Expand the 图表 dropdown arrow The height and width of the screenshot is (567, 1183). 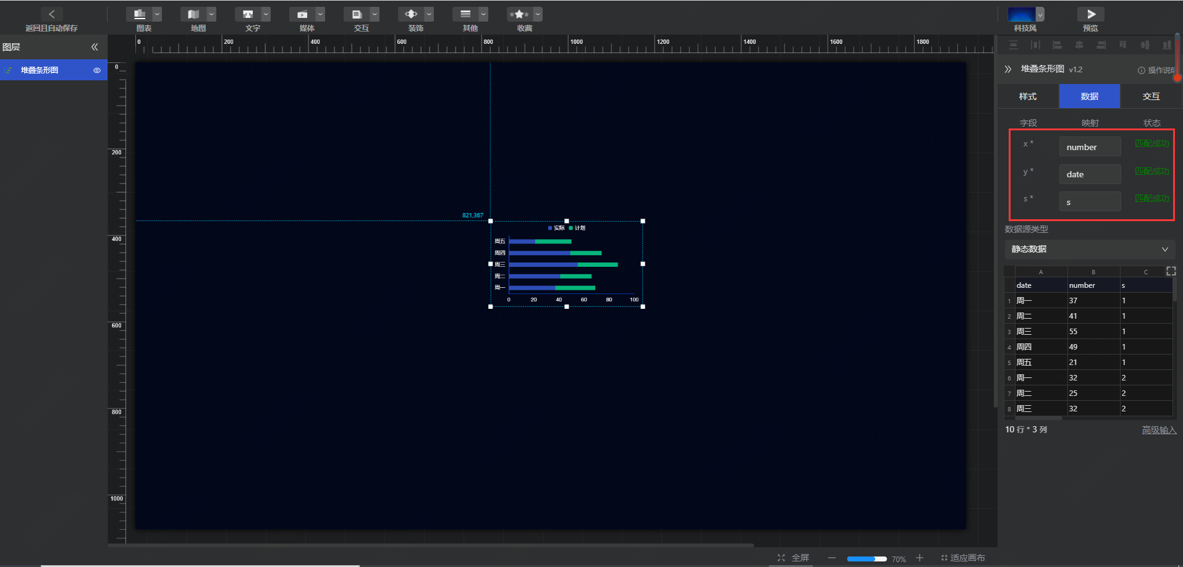(x=157, y=14)
